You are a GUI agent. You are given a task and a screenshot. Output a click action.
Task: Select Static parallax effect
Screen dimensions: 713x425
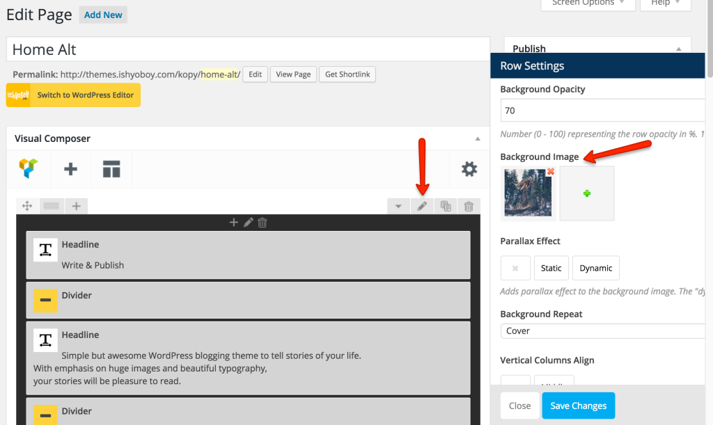[x=551, y=268]
